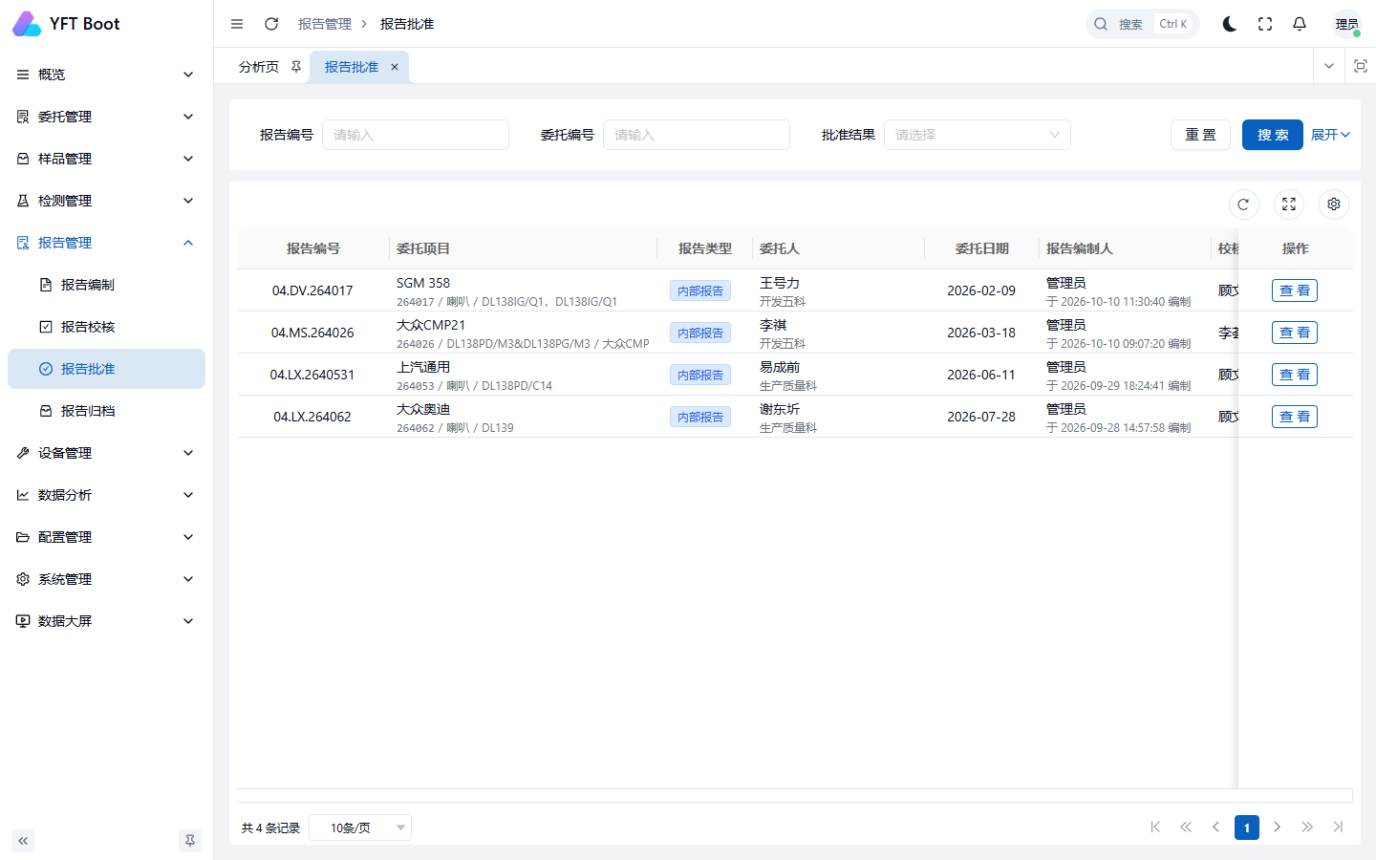This screenshot has height=860, width=1376.
Task: Expand the 委托管理 menu
Action: [x=106, y=117]
